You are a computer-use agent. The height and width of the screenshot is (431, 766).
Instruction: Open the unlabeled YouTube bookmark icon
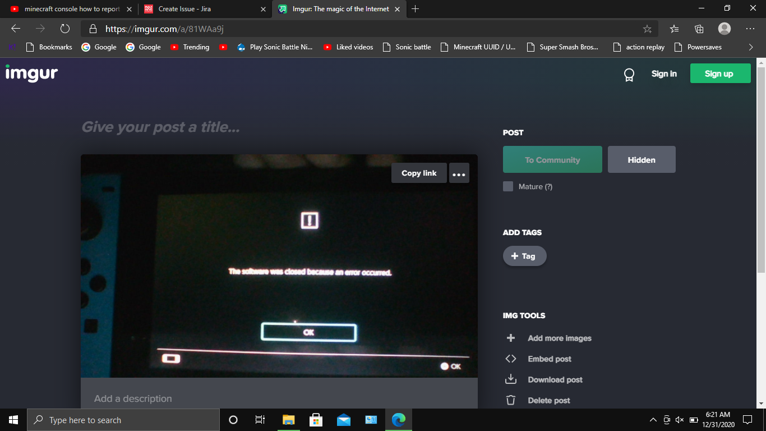coord(223,47)
